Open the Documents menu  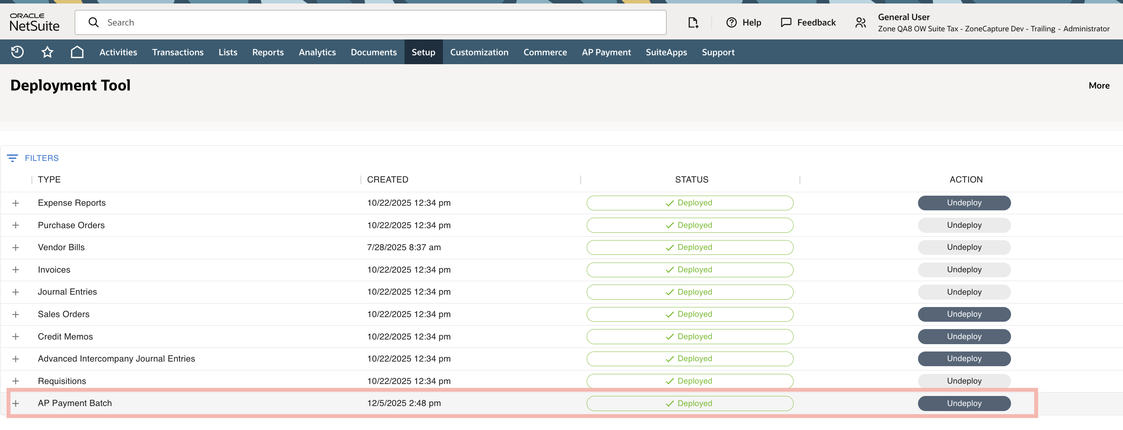tap(374, 52)
